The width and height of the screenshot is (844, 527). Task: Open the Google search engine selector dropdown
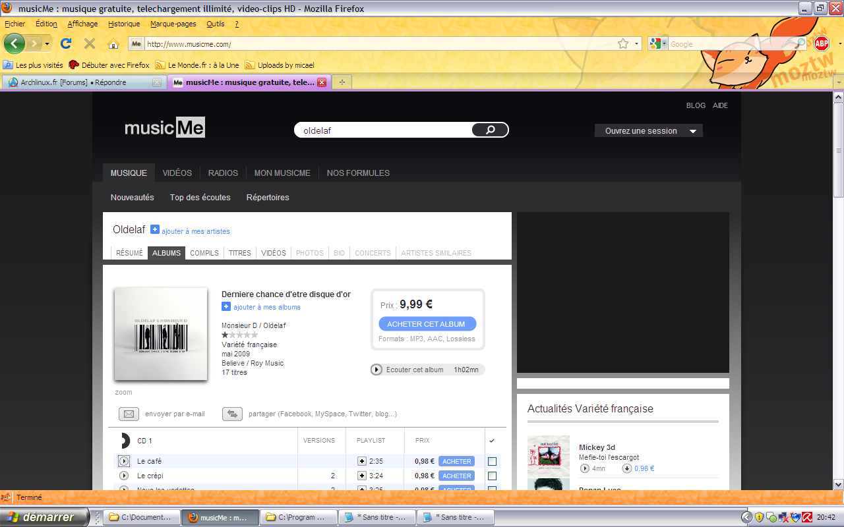657,43
